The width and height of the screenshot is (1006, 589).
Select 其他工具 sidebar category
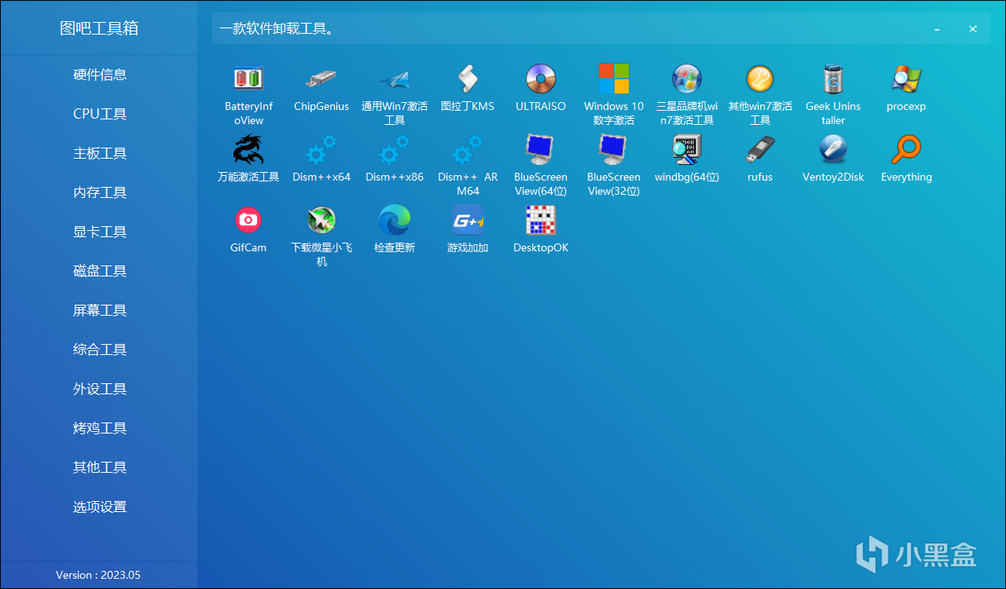pyautogui.click(x=100, y=467)
